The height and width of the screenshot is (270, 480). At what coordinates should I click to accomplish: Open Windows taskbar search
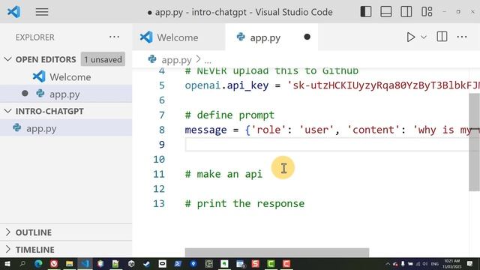22,263
